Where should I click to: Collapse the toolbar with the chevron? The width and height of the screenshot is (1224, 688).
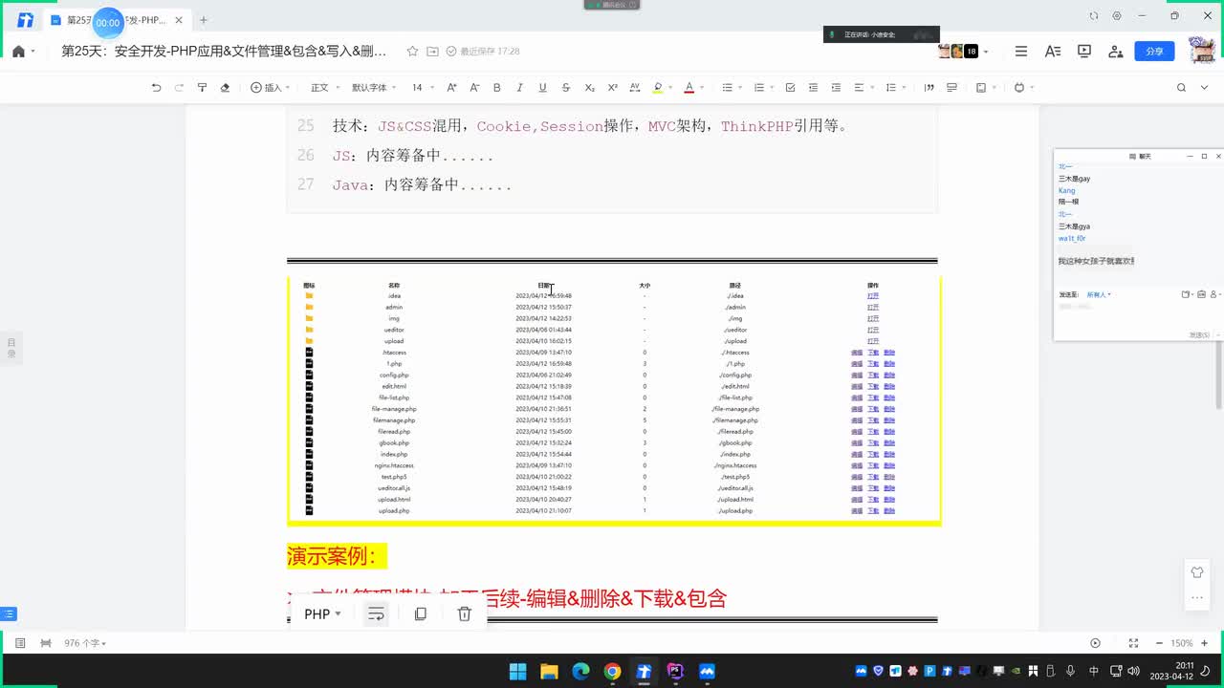(1207, 87)
